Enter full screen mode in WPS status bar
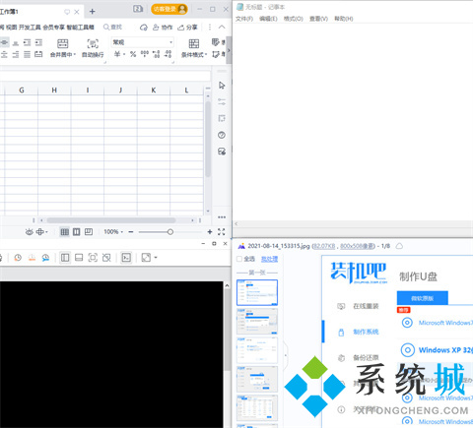473x428 pixels. [222, 232]
